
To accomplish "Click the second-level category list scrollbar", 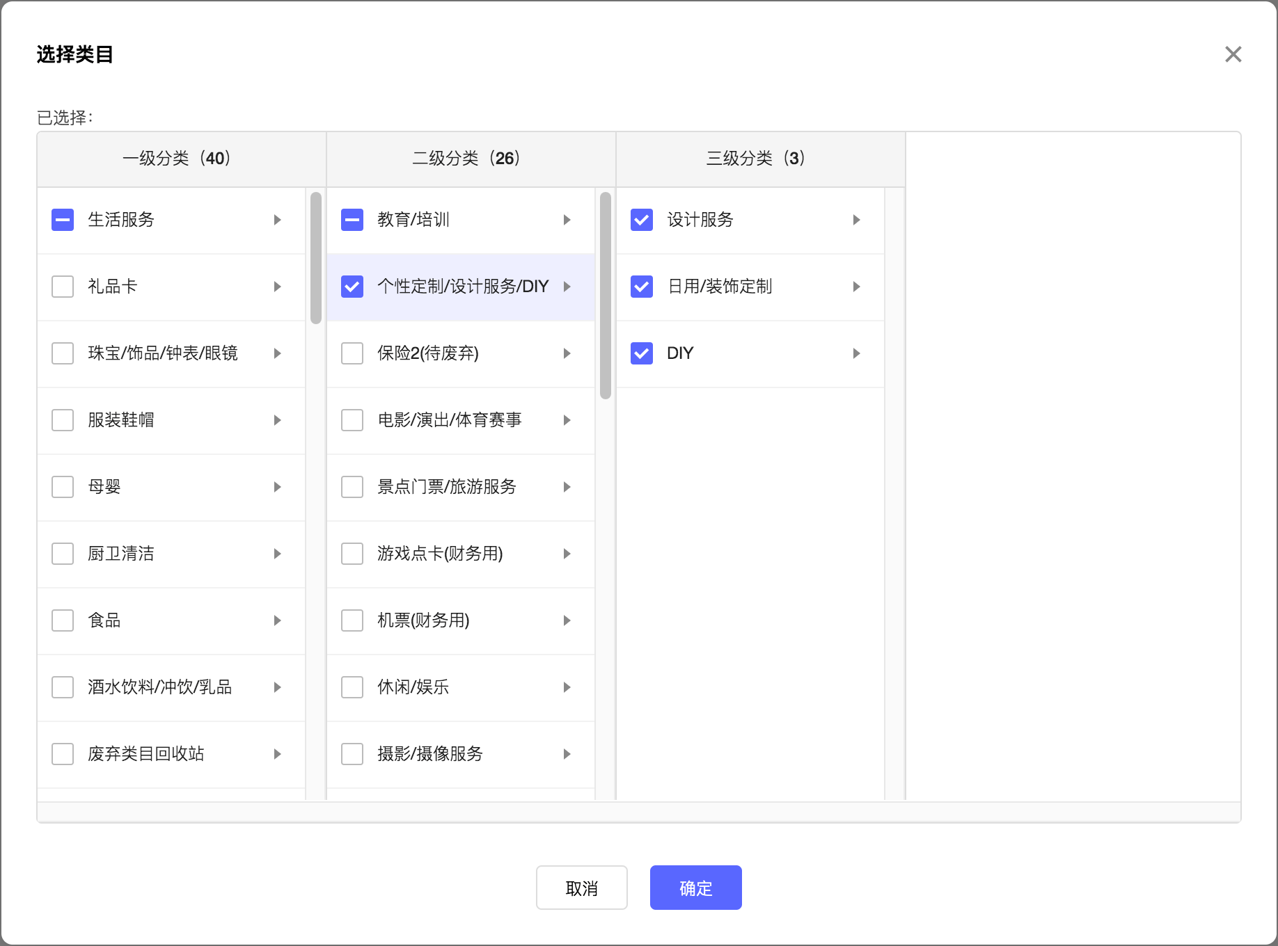I will (606, 296).
